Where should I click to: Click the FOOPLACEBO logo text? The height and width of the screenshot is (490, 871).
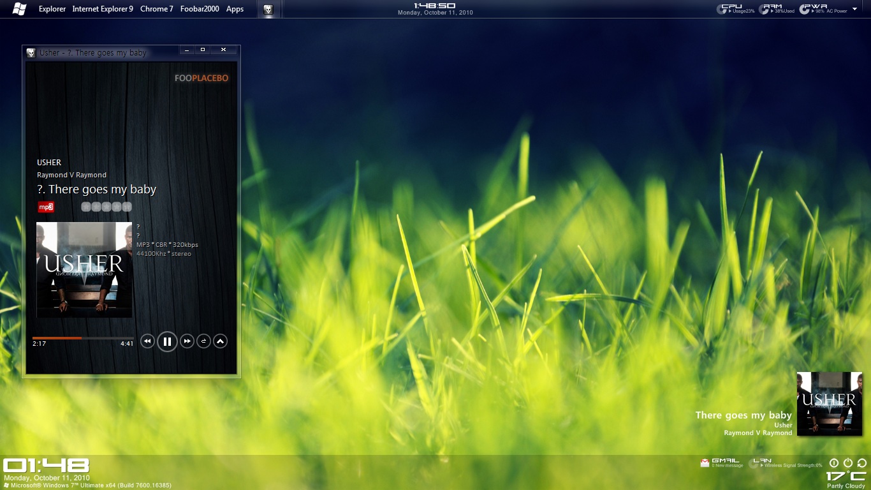(x=201, y=78)
